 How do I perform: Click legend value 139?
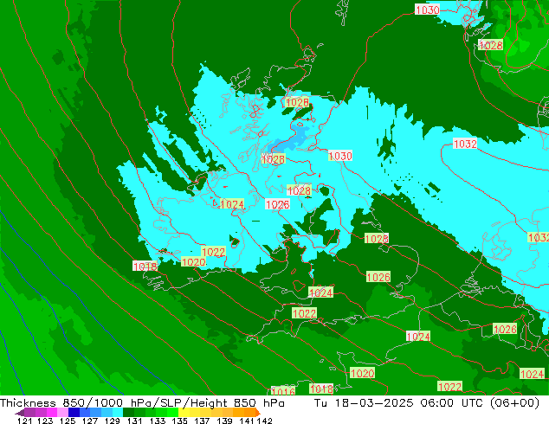(224, 421)
